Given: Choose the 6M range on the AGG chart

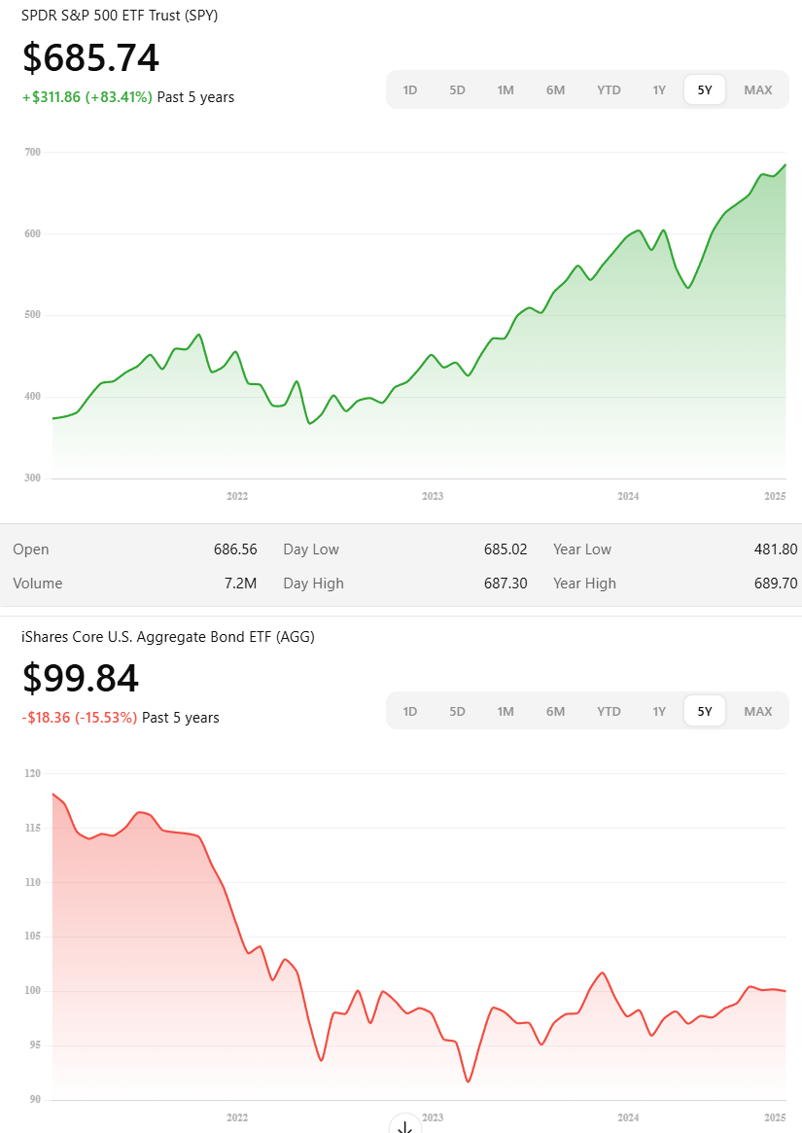Looking at the screenshot, I should [x=555, y=711].
